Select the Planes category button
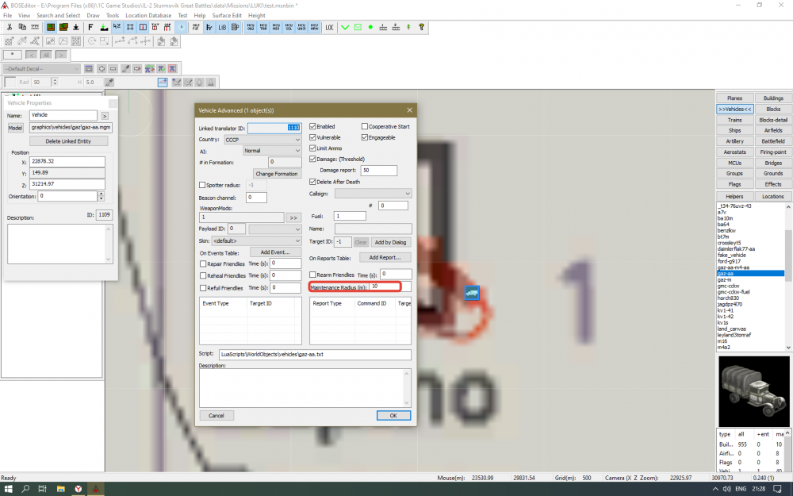Viewport: 793px width, 496px height. [x=735, y=98]
